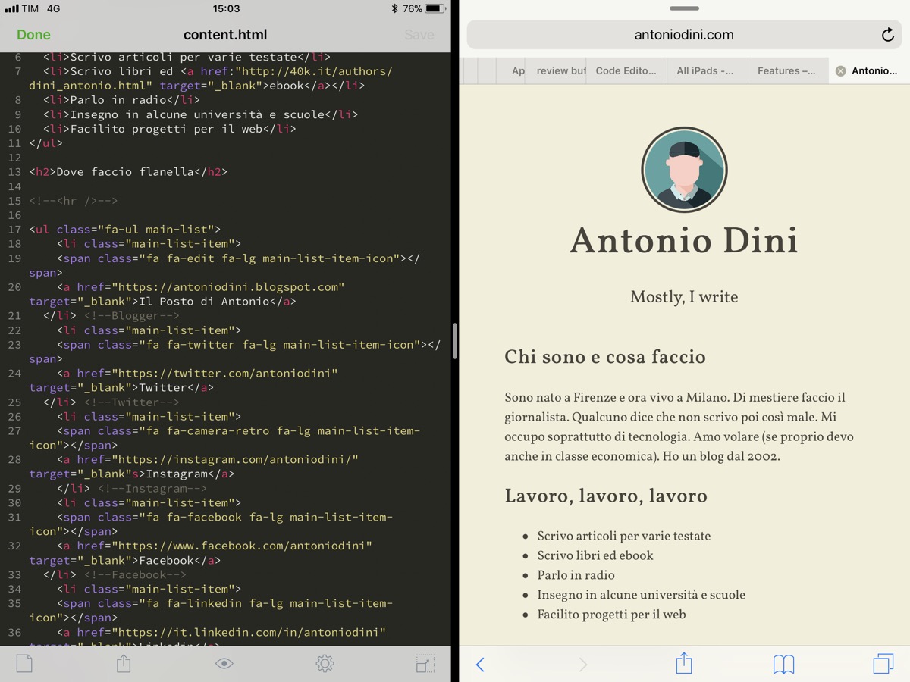The height and width of the screenshot is (682, 910).
Task: Tap the it.linkedin.com href in code
Action: pos(249,633)
